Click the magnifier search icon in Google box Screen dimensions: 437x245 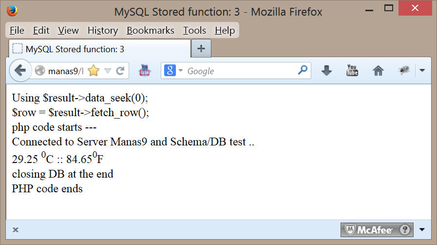tap(303, 70)
